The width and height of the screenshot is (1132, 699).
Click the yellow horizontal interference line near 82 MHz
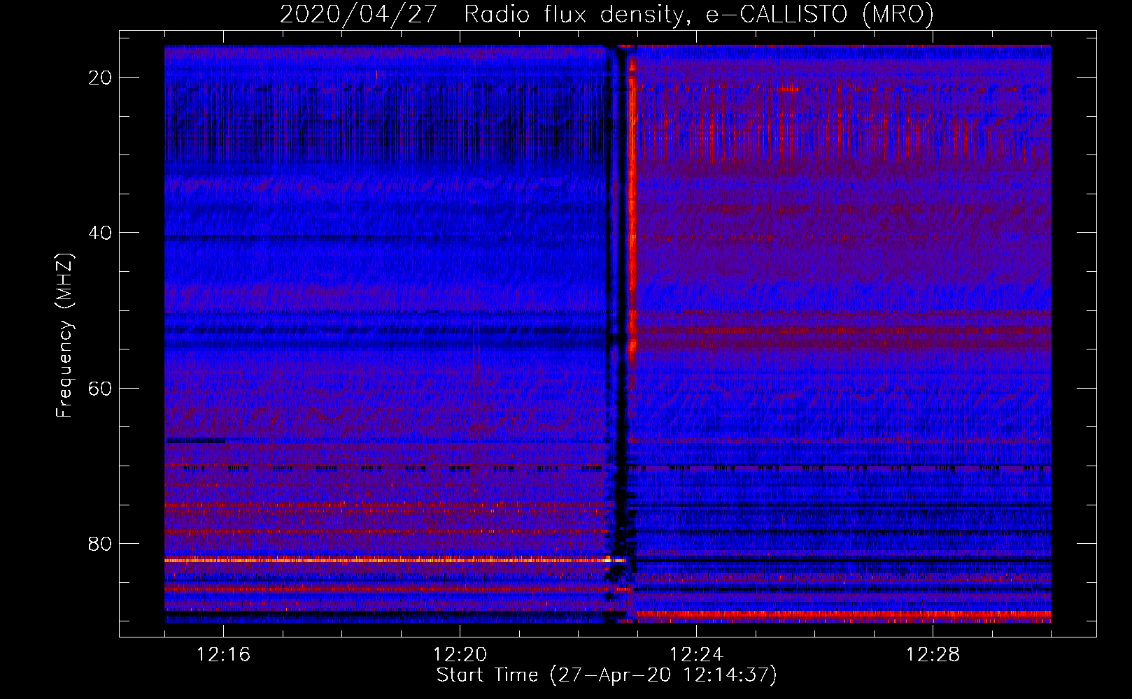point(395,560)
